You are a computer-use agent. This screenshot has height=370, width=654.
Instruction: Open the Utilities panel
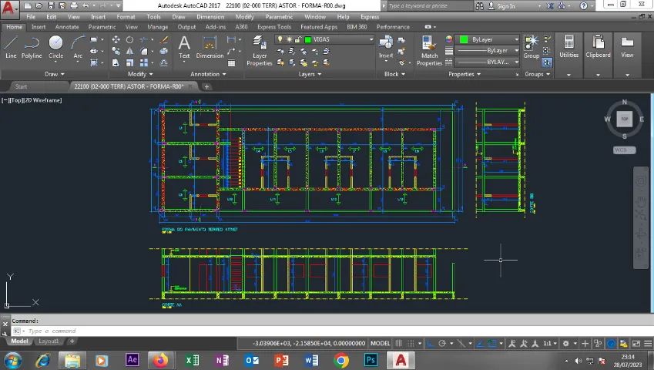click(x=569, y=46)
